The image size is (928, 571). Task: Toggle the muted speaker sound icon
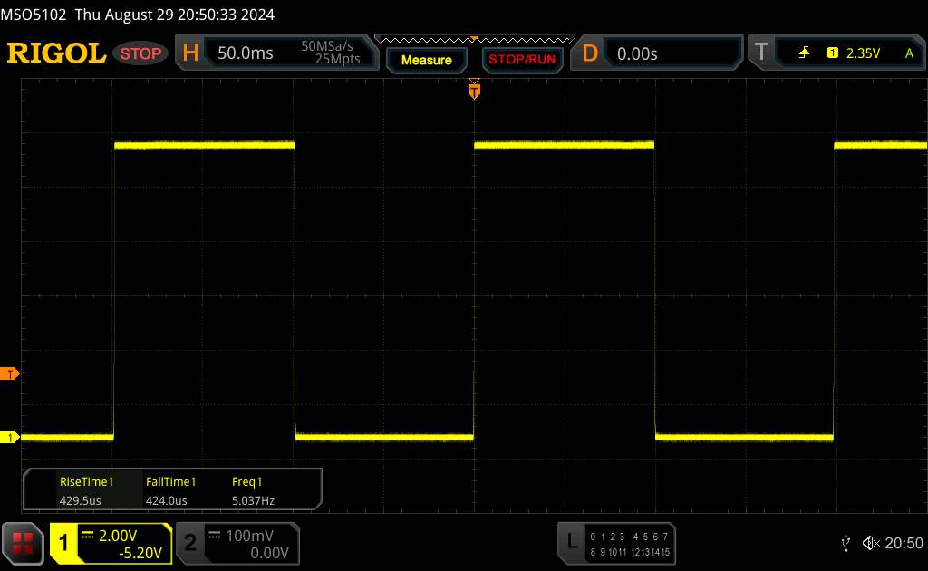coord(871,543)
